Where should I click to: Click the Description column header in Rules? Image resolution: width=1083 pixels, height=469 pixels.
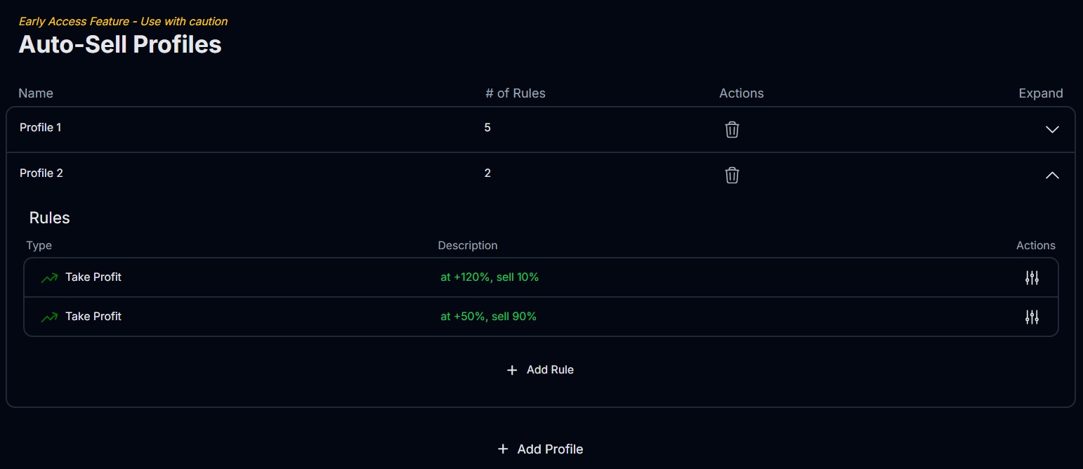(x=467, y=246)
